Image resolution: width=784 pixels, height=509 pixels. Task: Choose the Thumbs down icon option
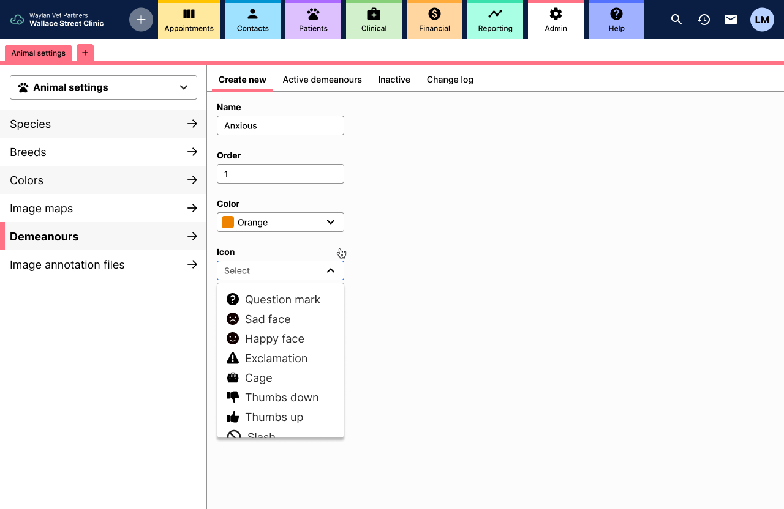coord(281,397)
